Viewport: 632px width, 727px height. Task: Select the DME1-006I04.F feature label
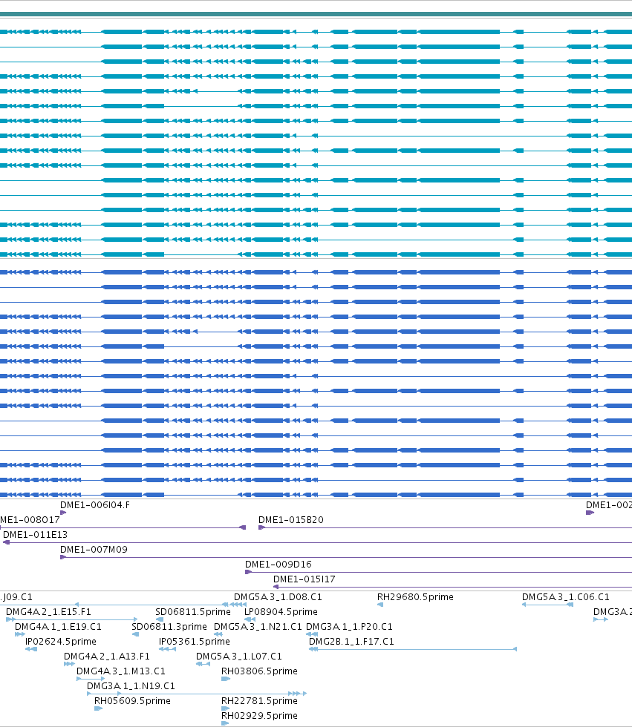pos(95,505)
